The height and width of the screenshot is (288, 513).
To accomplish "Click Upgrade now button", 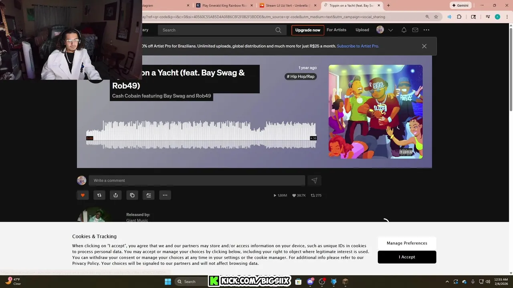I will (308, 30).
